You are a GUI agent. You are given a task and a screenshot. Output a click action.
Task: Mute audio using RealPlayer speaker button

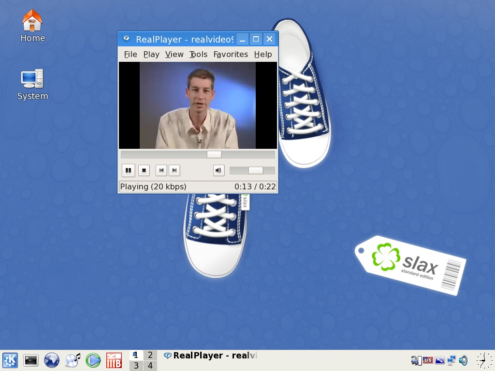click(218, 171)
